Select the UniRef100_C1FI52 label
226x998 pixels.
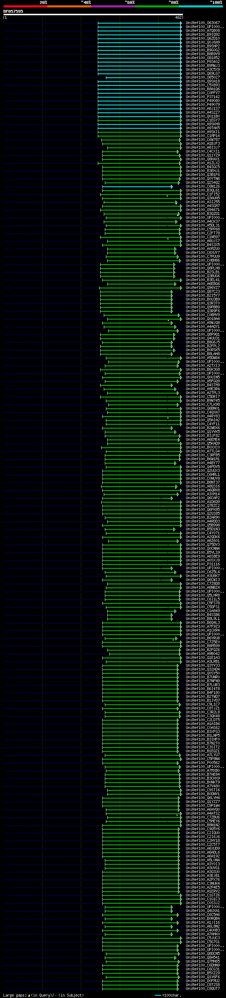202,194
